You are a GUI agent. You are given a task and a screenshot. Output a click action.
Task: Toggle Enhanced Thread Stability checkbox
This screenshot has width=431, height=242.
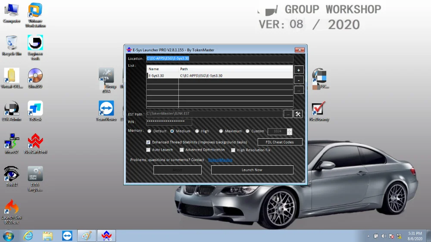148,142
